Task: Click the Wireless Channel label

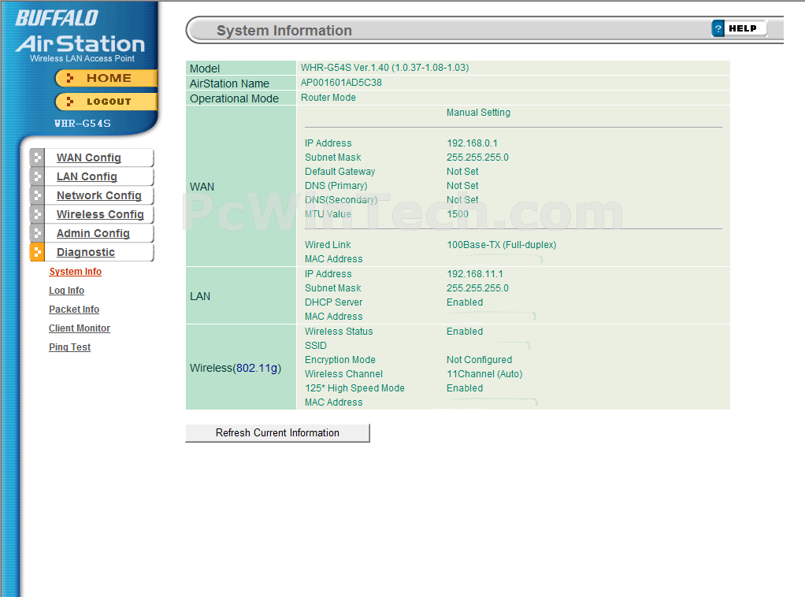Action: [343, 374]
